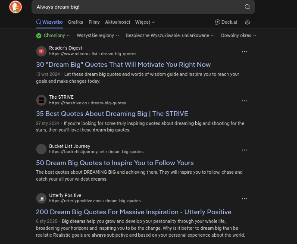Screen dimensions: 297x244
Task: Open Duck.ai chat
Action: pyautogui.click(x=226, y=22)
